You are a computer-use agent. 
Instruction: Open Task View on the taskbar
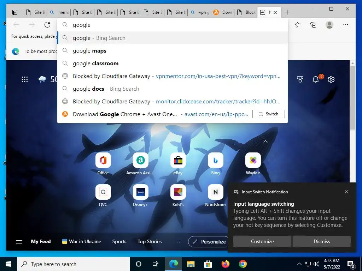coord(156,264)
